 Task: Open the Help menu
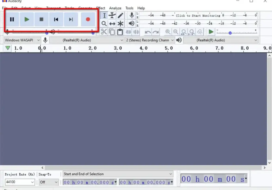pyautogui.click(x=141, y=8)
